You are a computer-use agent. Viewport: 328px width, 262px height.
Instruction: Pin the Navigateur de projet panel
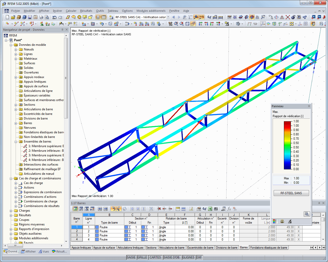[62, 30]
